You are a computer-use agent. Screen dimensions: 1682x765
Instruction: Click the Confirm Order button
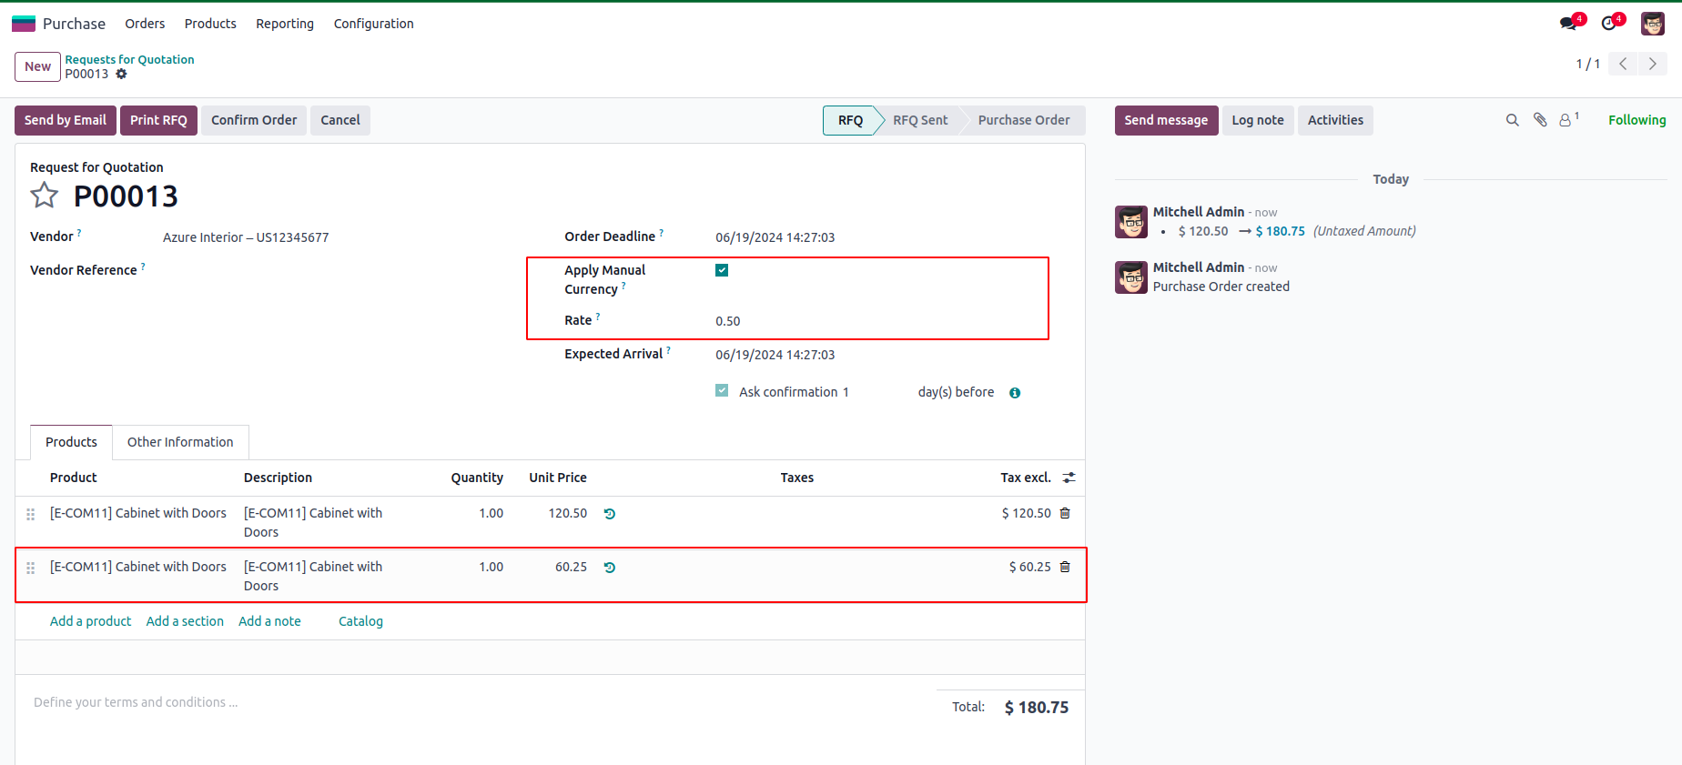point(254,120)
